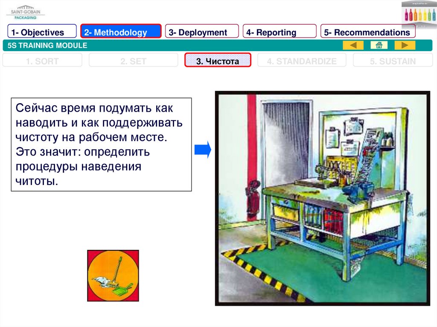Image resolution: width=437 pixels, height=327 pixels.
Task: Select the 1. SORT step
Action: [42, 61]
